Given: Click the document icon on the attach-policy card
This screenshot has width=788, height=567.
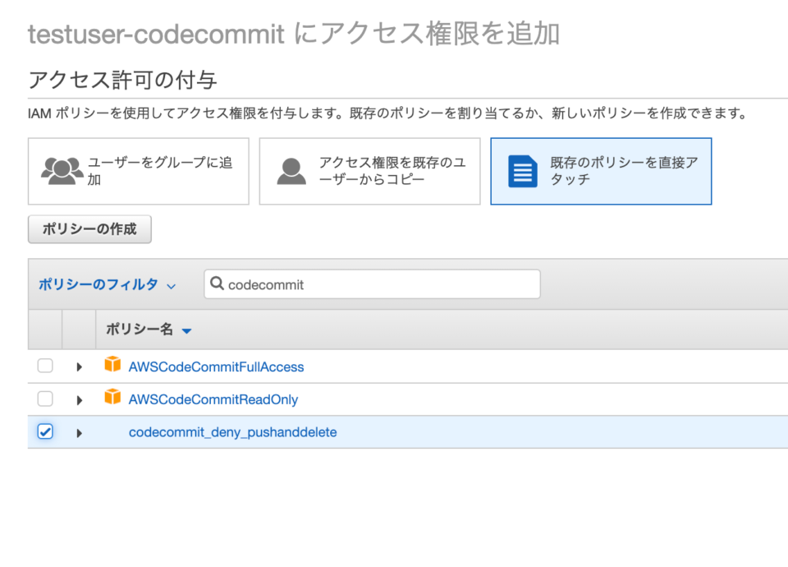Looking at the screenshot, I should click(523, 170).
